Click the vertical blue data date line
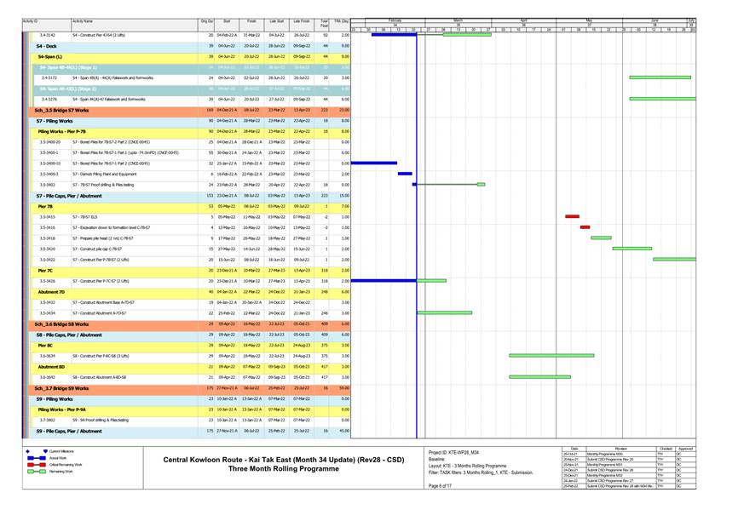 (x=417, y=255)
